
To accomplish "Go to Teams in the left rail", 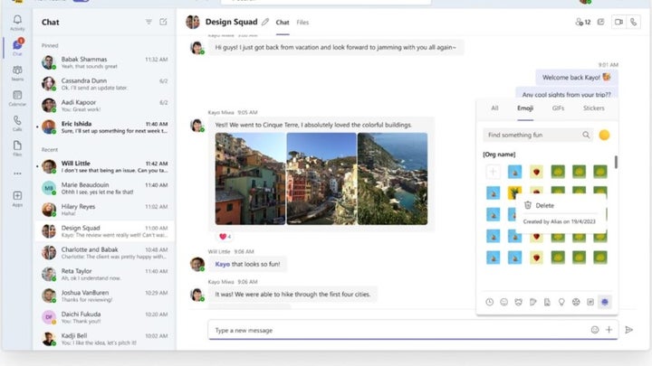I will tap(17, 71).
